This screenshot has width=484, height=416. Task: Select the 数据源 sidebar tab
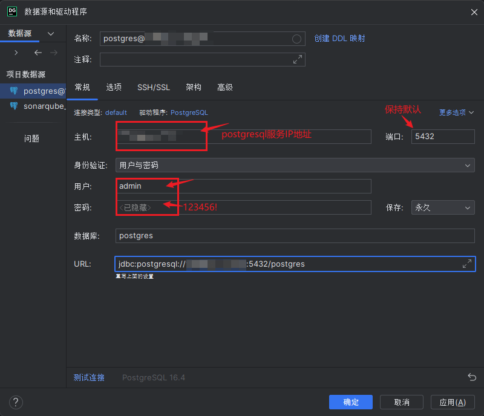[20, 33]
